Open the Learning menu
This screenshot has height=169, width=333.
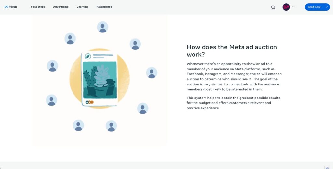click(x=82, y=7)
